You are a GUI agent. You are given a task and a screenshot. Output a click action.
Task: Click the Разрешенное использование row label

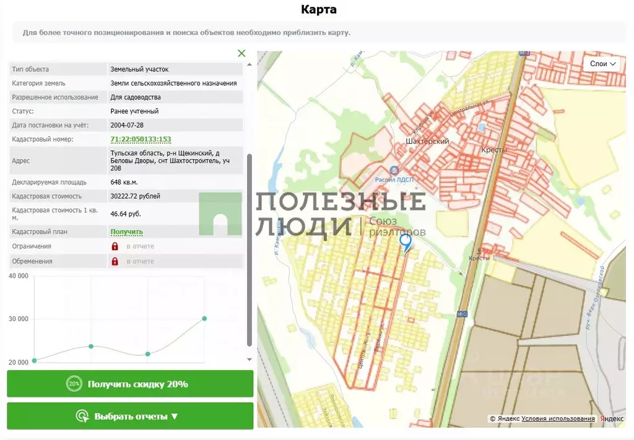55,97
